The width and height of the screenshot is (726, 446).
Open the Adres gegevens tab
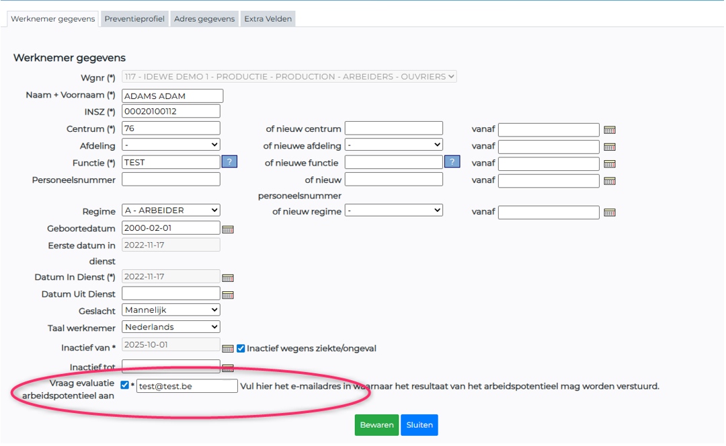pyautogui.click(x=204, y=19)
